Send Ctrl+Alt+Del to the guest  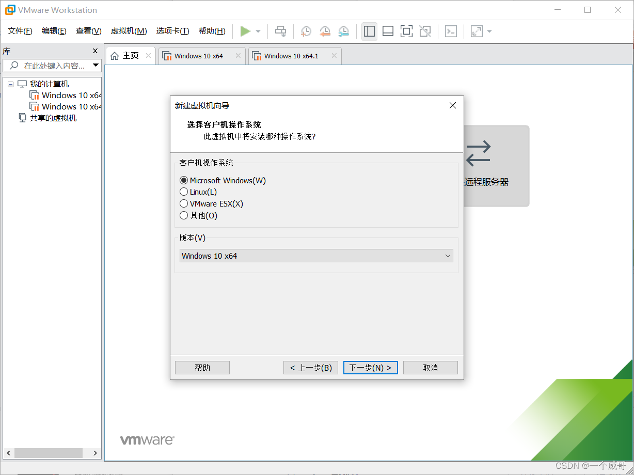click(280, 31)
